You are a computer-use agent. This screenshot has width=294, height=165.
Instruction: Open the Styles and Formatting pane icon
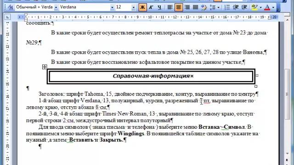tap(10, 7)
